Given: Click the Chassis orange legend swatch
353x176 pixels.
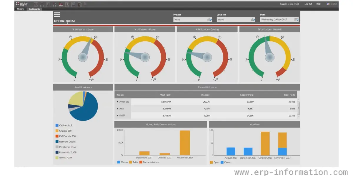Looking at the screenshot, I should 57,131.
